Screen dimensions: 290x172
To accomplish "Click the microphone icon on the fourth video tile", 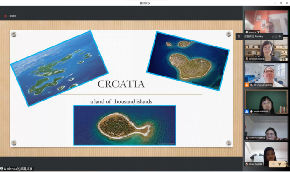I will (251, 111).
